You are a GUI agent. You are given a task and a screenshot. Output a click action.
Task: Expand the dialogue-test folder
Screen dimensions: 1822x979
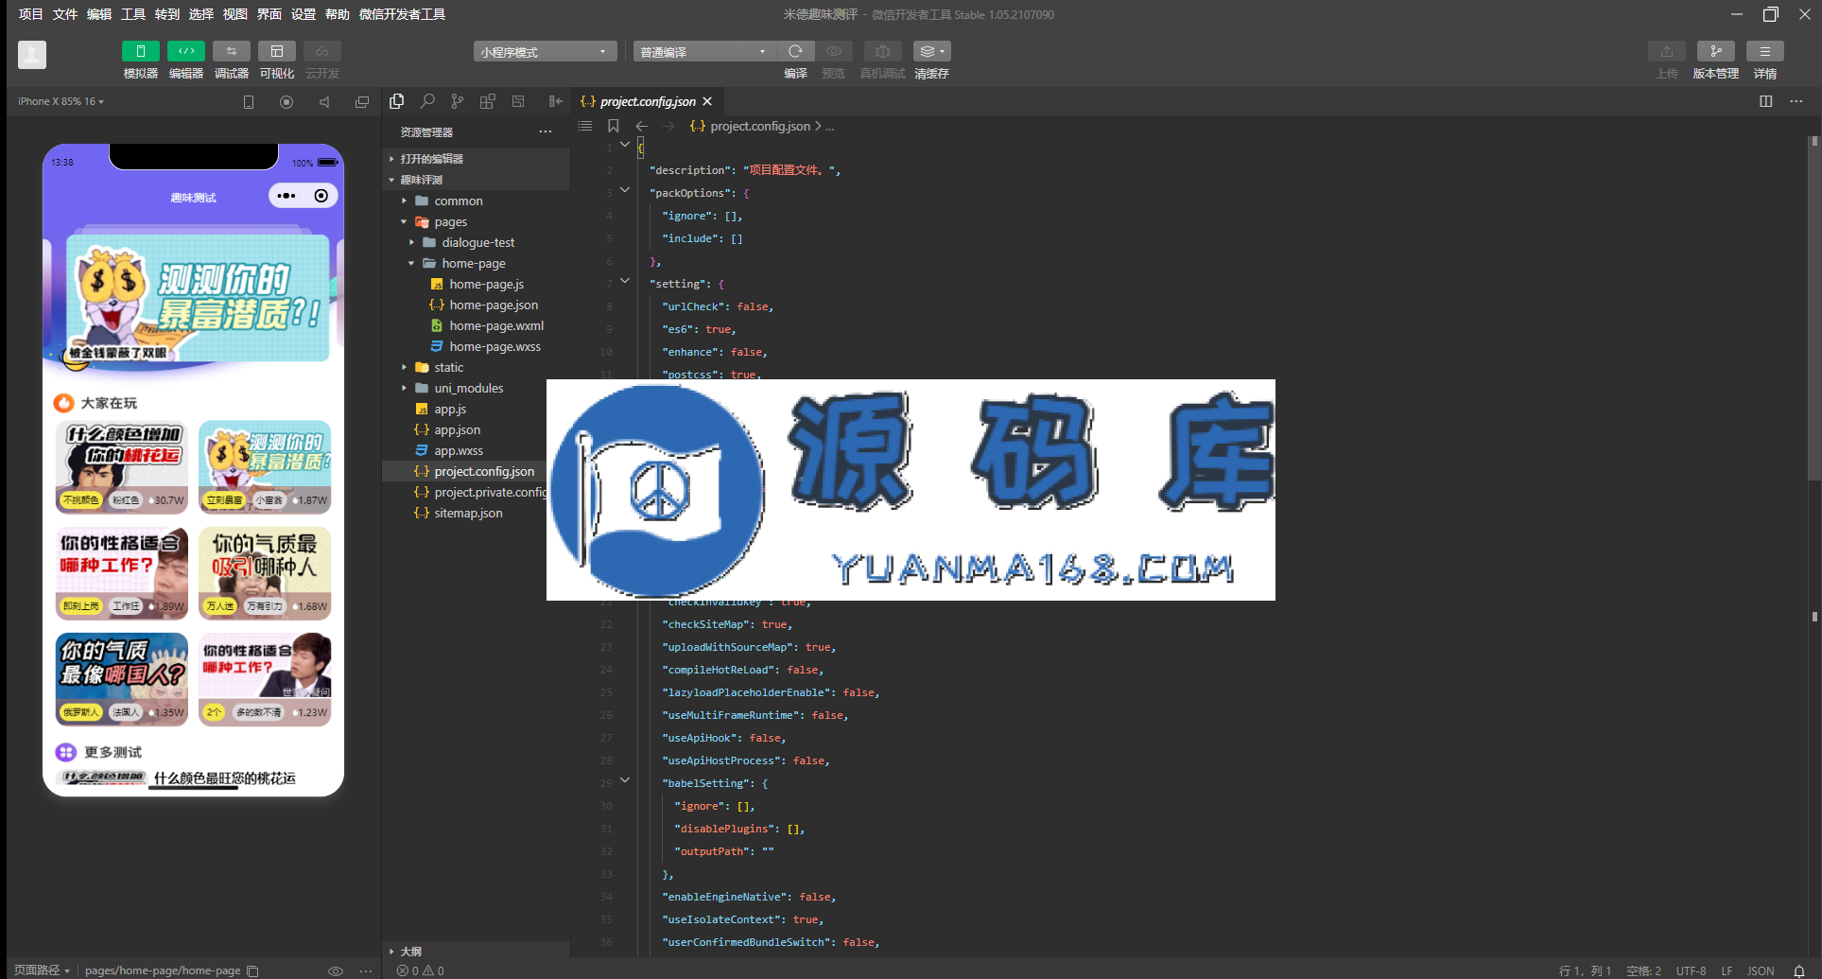476,242
